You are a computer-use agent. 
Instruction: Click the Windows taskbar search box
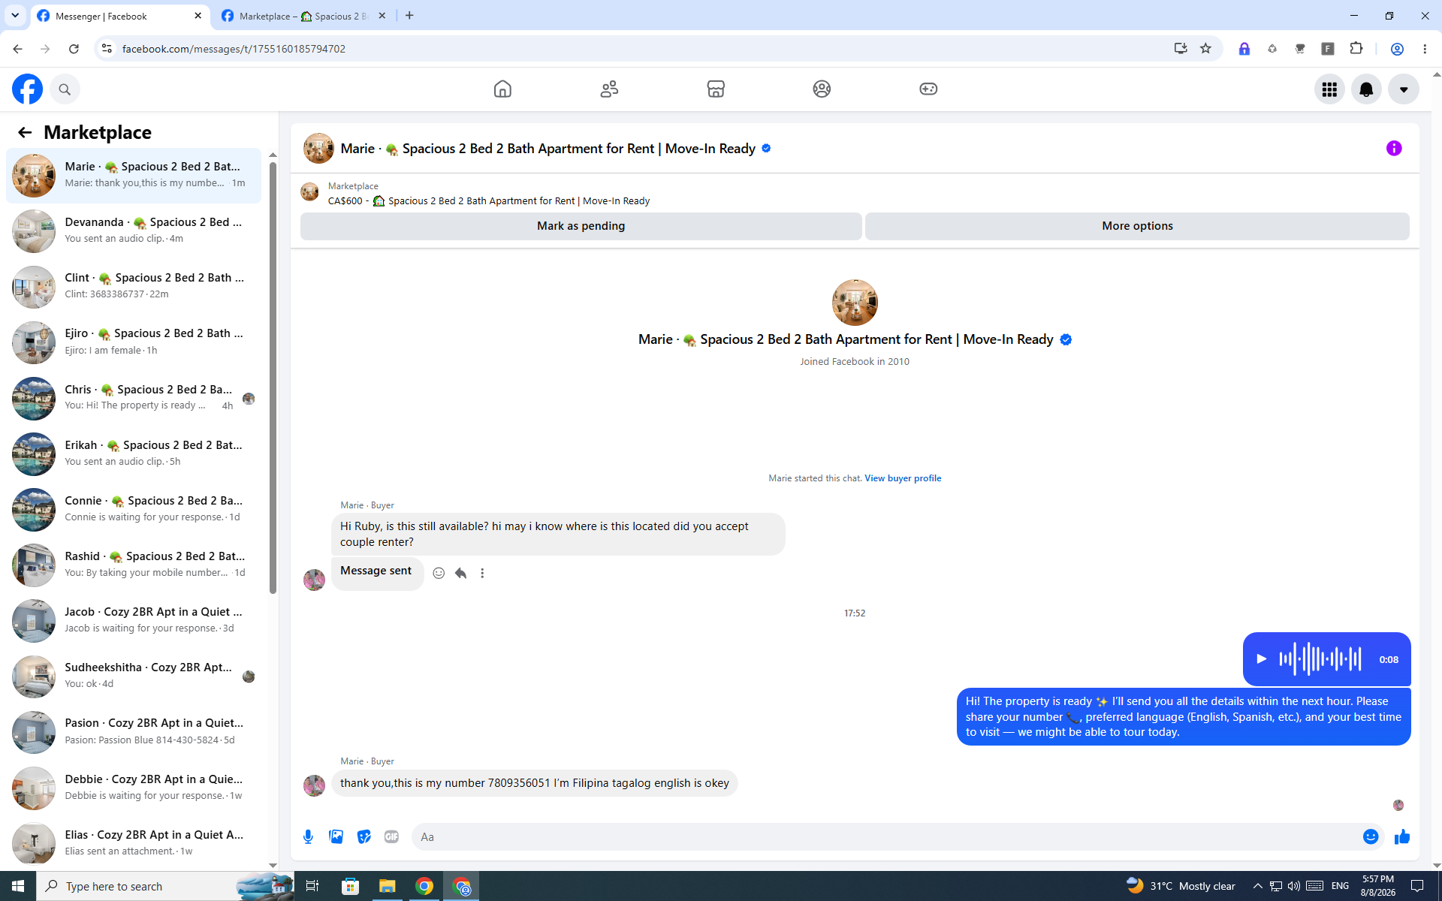(x=165, y=886)
